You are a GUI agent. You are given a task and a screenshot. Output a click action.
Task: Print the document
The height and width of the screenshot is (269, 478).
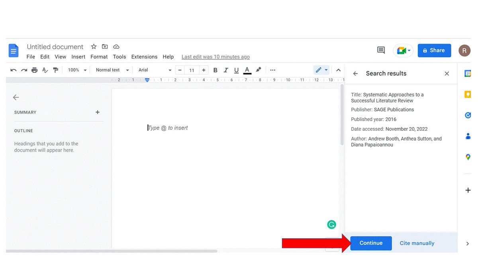(x=35, y=70)
